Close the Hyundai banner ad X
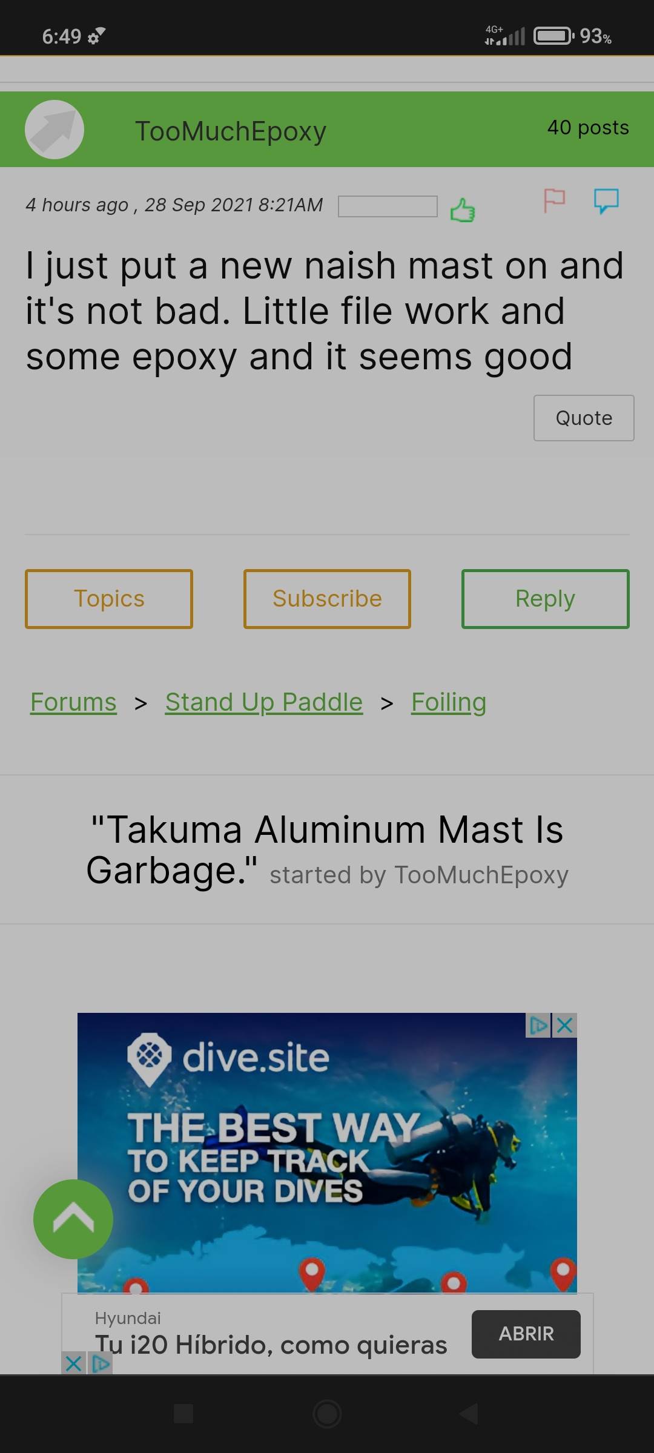Screen dimensions: 654x1453 [x=73, y=1363]
